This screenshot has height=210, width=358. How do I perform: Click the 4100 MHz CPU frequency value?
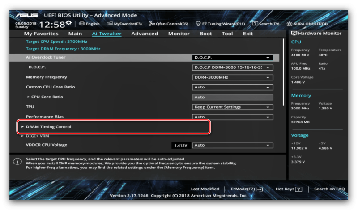[x=300, y=55]
